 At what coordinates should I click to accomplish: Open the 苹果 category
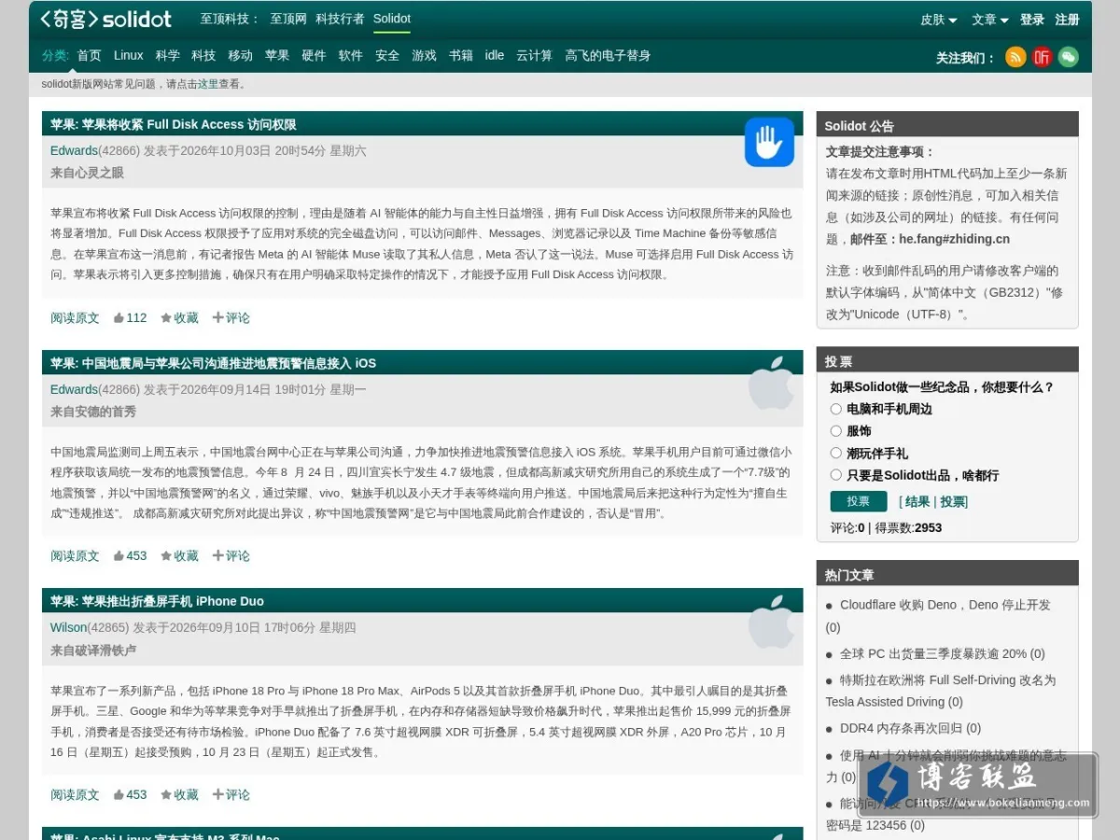point(277,55)
